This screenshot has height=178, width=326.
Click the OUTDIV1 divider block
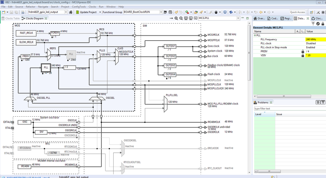coord(170,46)
